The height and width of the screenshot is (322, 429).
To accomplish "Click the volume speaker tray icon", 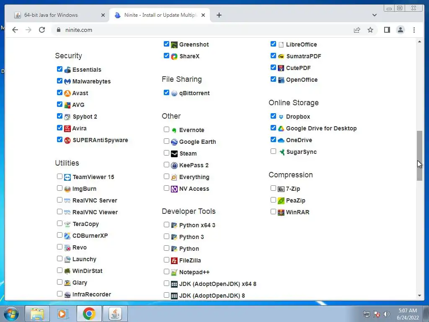I will pos(386,314).
